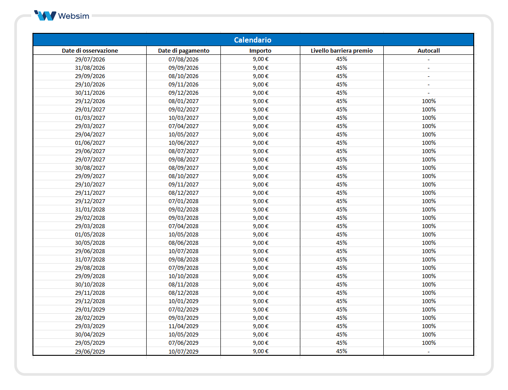508x390 pixels.
Task: Select observation date 30/11/2026
Action: (90, 93)
